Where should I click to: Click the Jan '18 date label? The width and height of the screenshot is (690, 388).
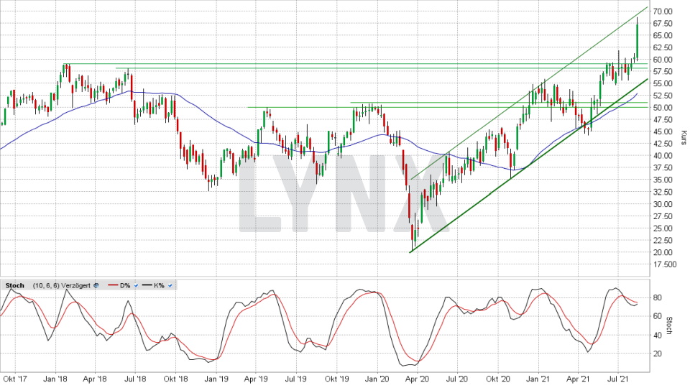point(55,379)
